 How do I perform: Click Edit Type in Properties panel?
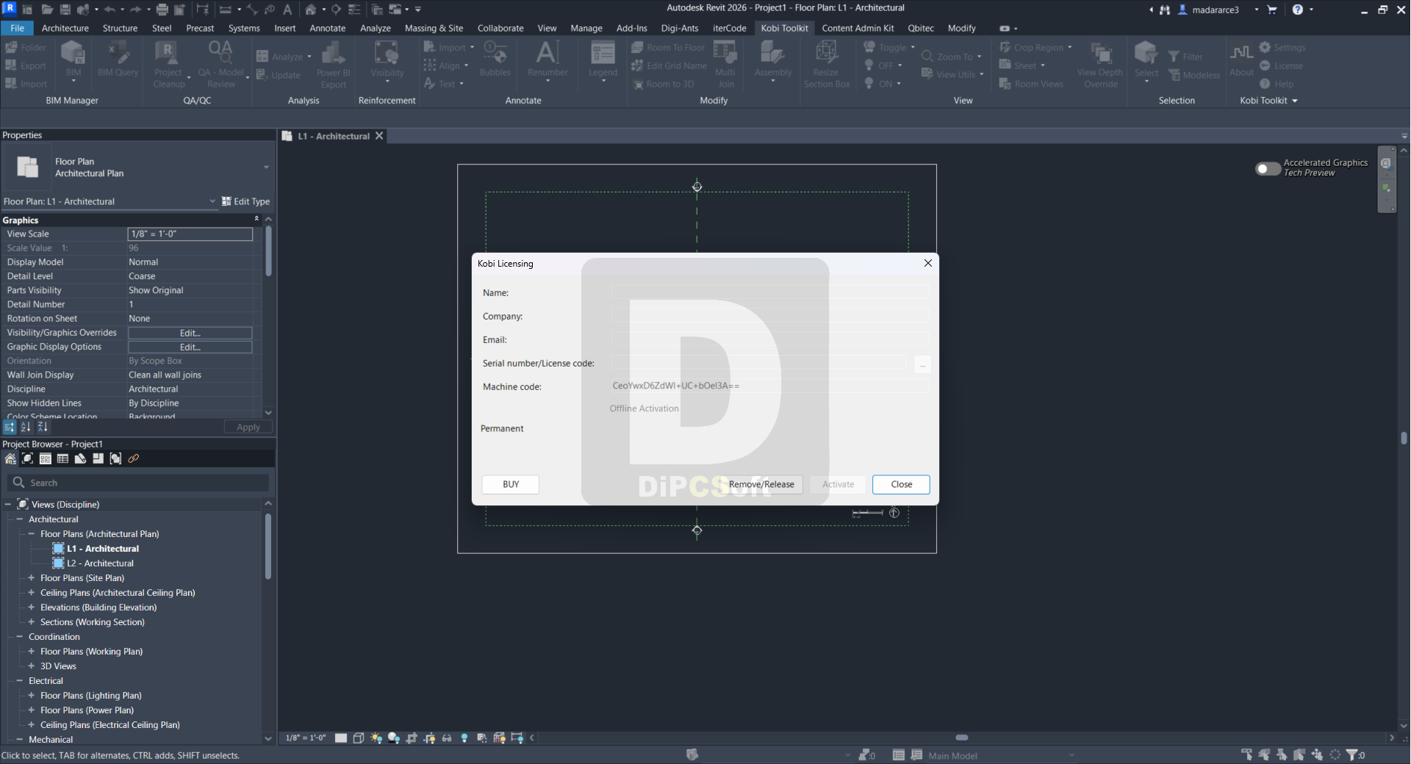click(246, 201)
